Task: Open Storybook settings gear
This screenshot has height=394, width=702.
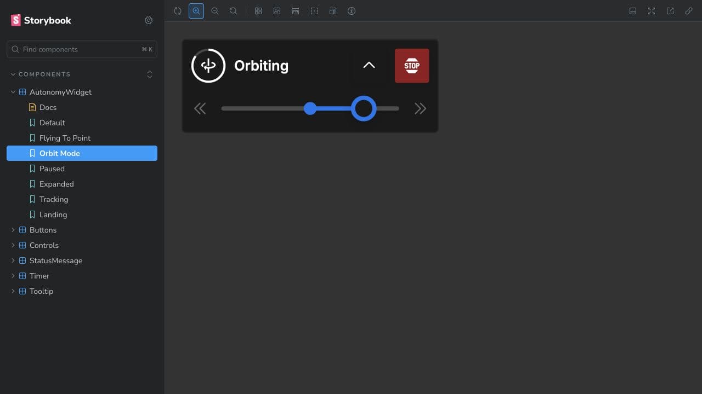Action: (x=149, y=20)
